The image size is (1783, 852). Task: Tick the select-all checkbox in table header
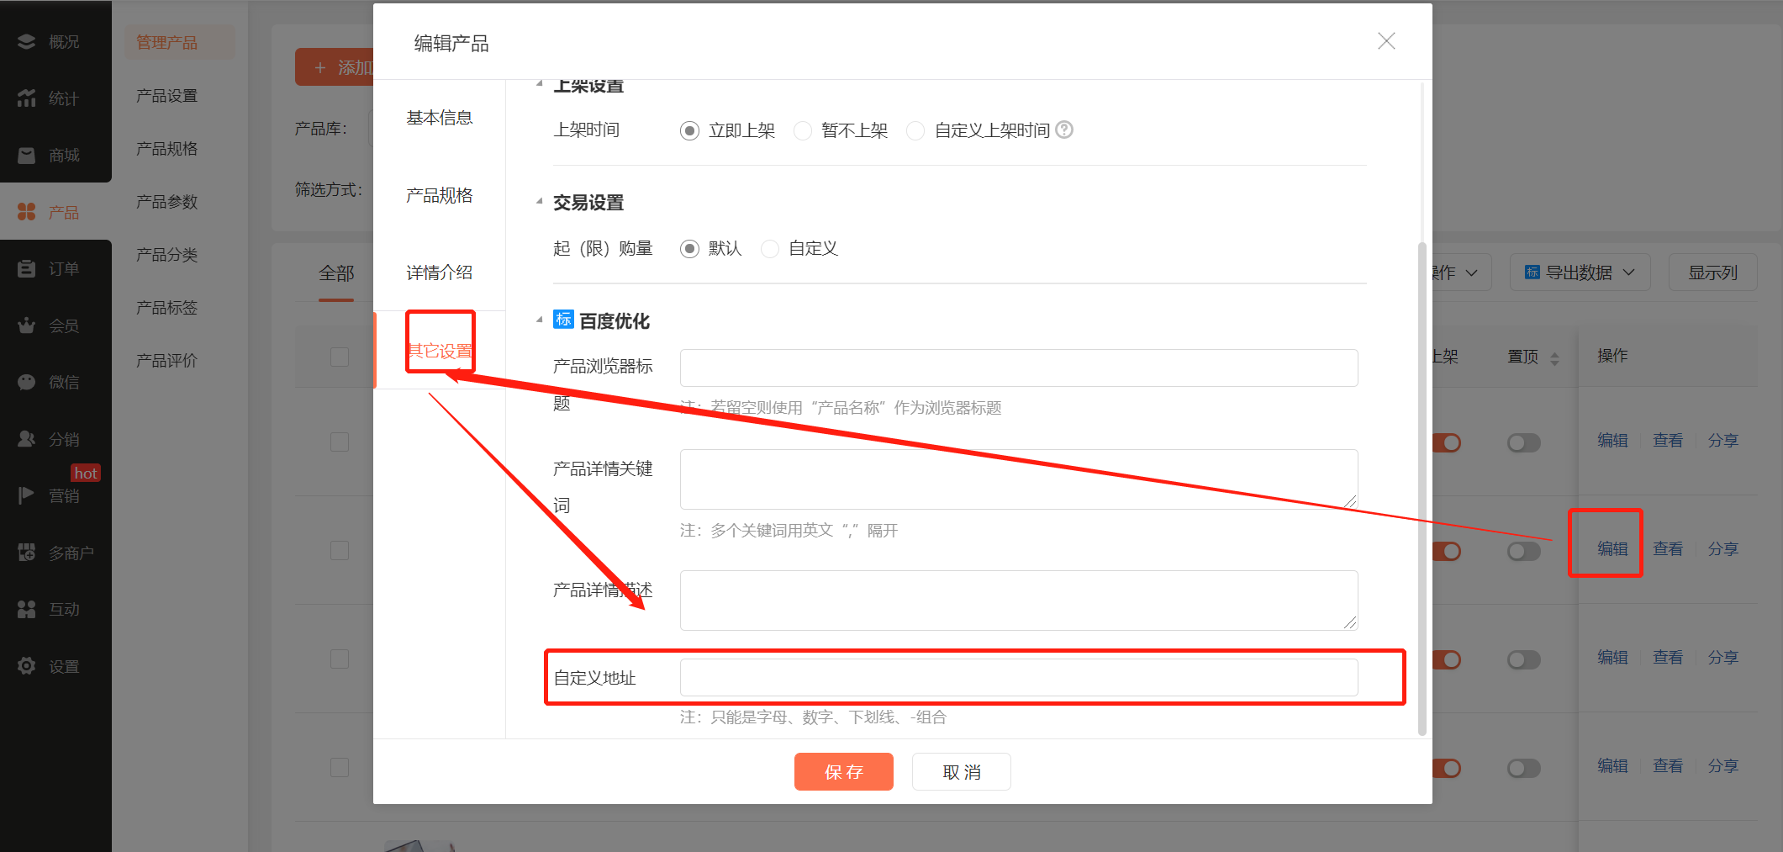pos(340,357)
